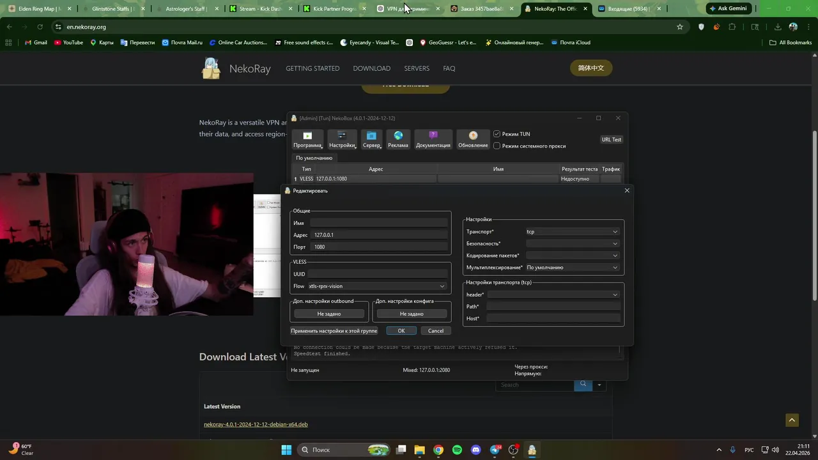Click the Windows taskbar Поиск search box

click(x=344, y=450)
